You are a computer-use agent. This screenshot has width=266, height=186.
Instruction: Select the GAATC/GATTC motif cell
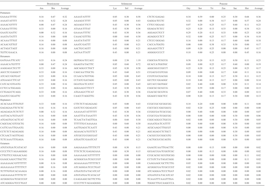9,33
